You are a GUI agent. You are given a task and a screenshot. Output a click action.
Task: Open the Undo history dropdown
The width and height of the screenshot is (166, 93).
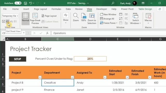34,3
